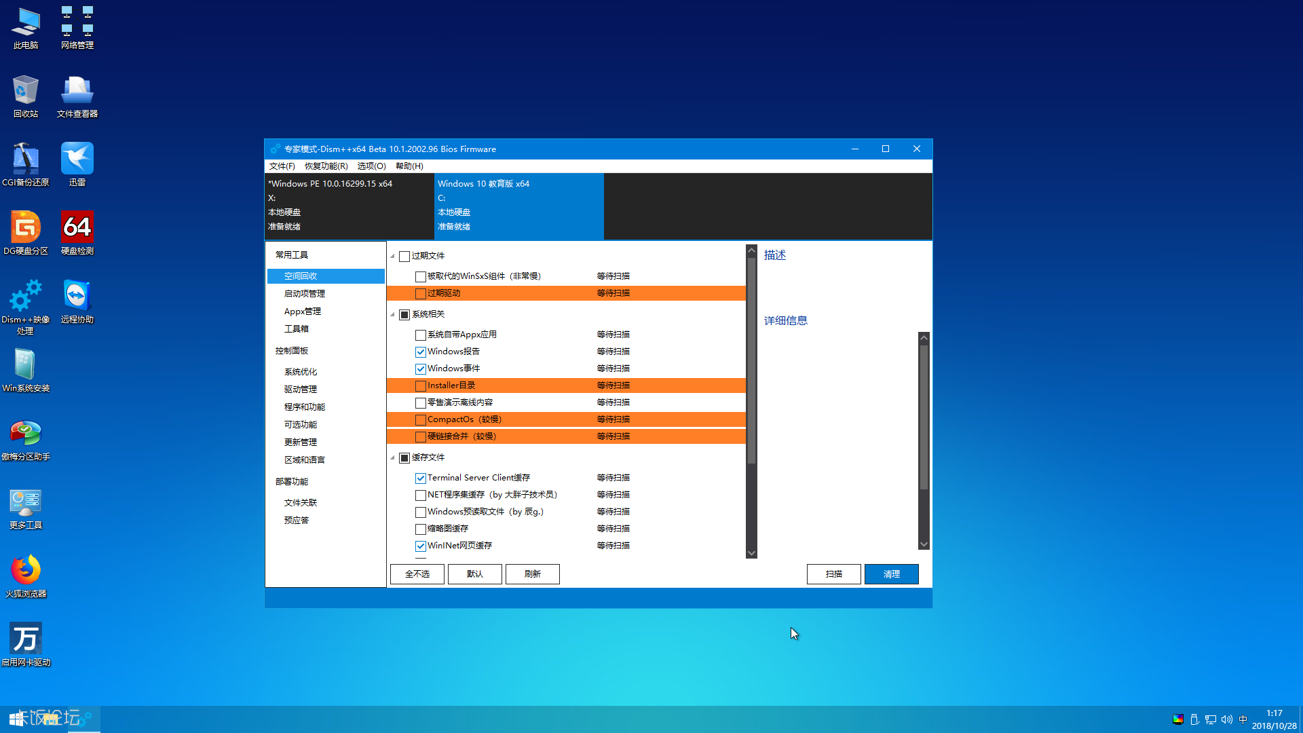Screen dimensions: 1303x733
Task: Click the 清理 button
Action: coord(892,574)
